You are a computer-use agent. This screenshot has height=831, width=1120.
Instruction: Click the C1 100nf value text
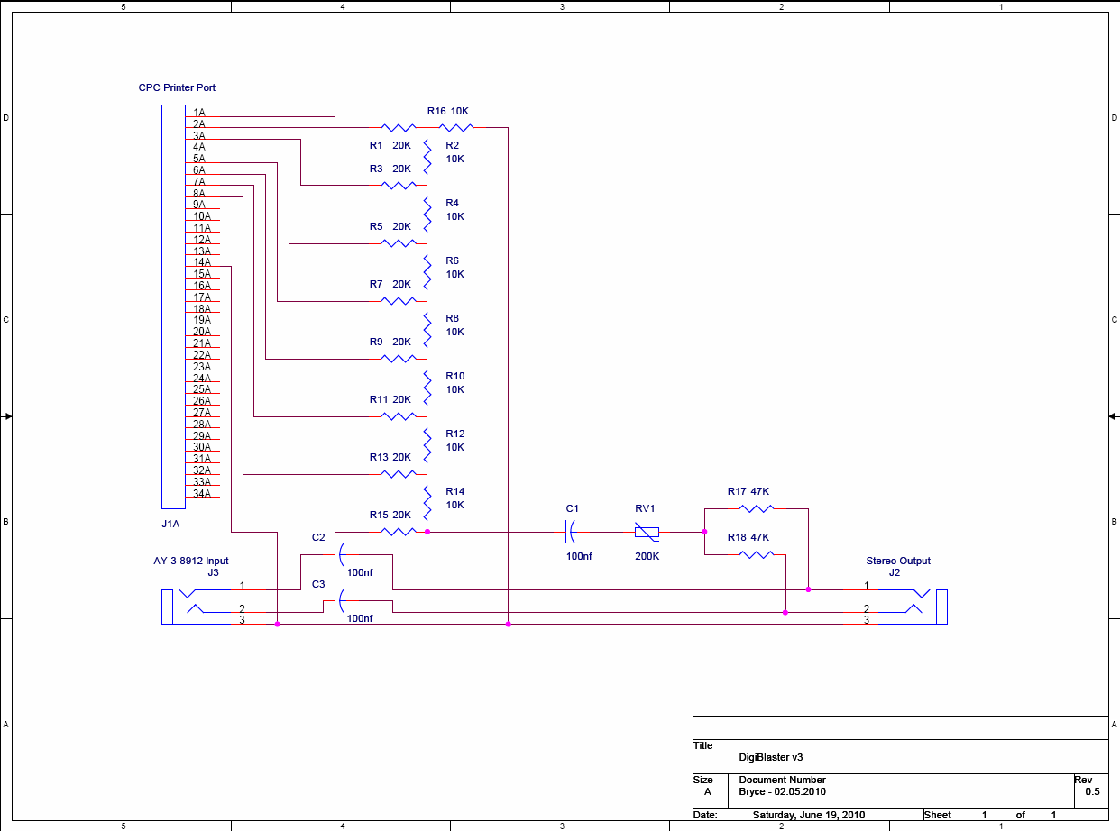[x=579, y=556]
